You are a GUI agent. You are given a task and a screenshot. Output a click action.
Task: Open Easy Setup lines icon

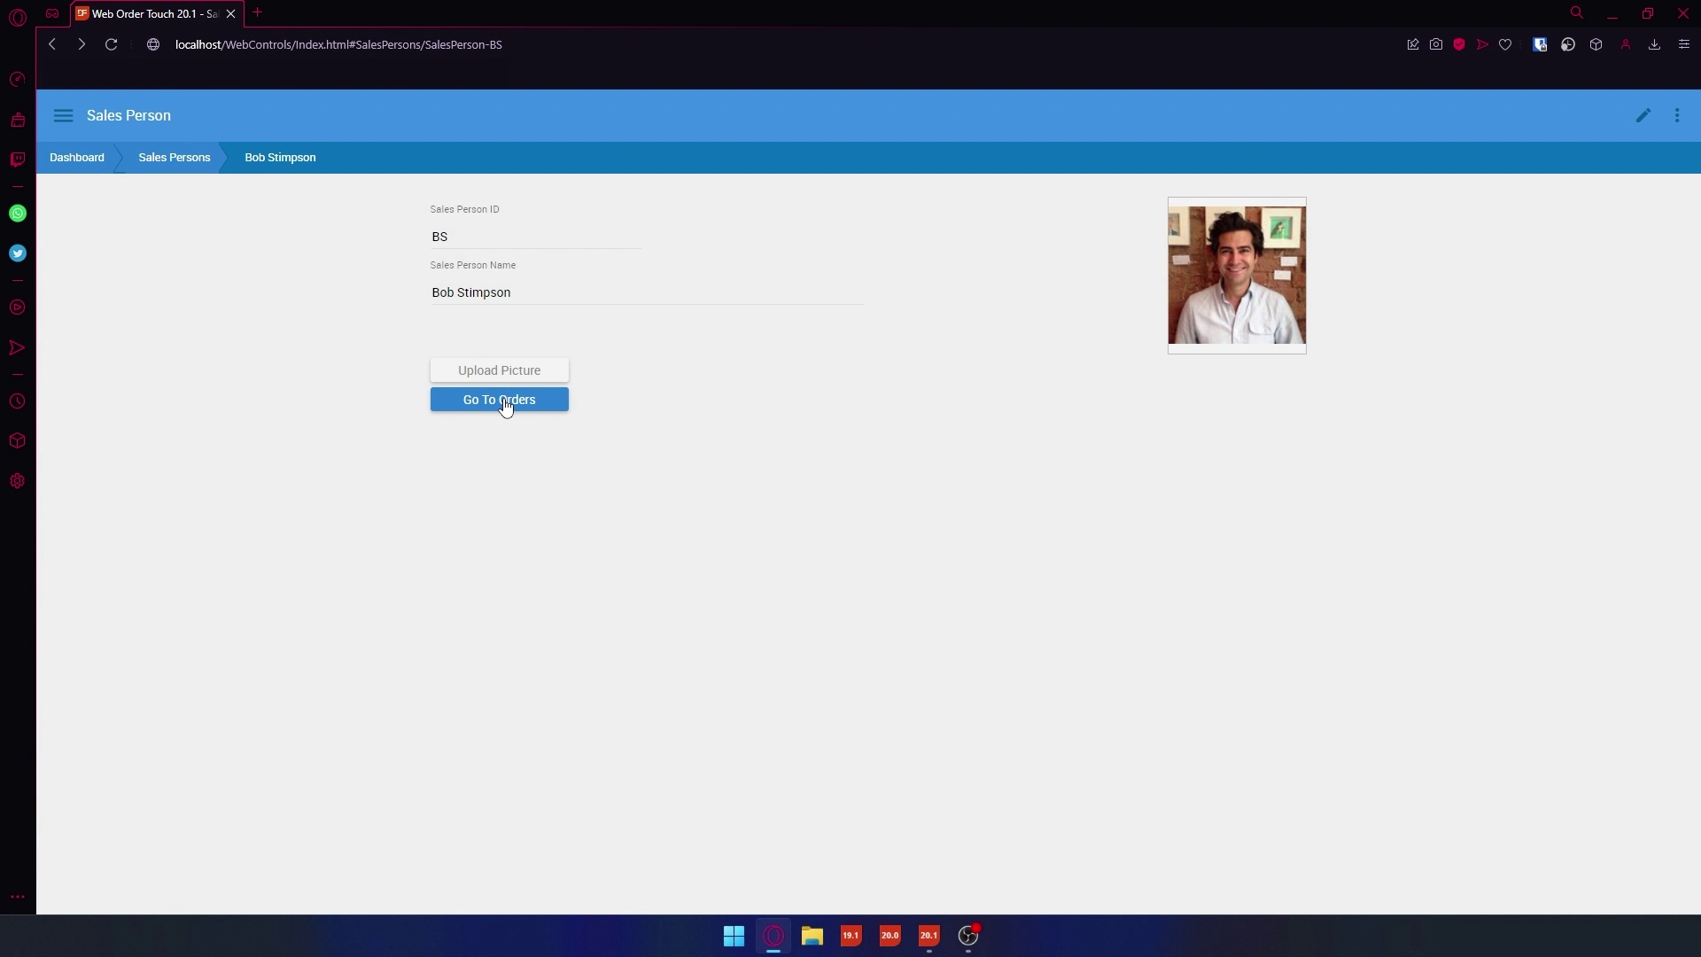(1684, 44)
